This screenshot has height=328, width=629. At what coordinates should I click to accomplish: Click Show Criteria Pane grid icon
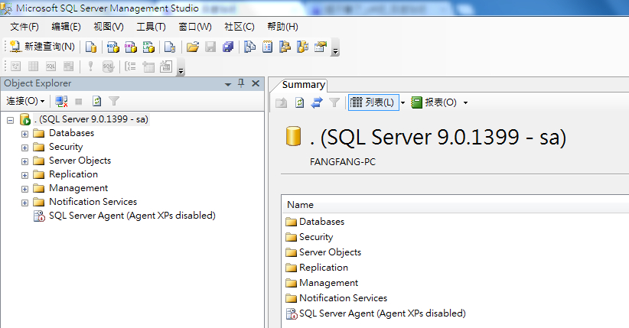pos(34,67)
